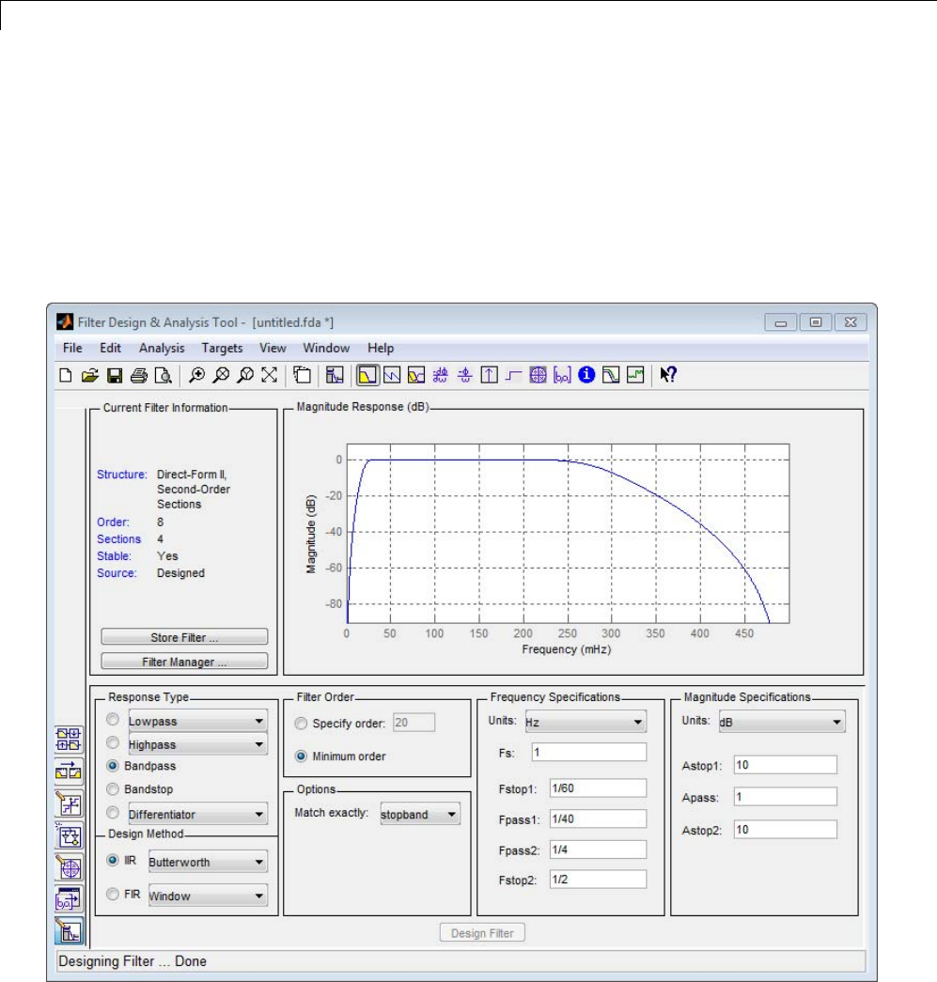
Task: Switch to the Phase Response analysis icon
Action: pyautogui.click(x=392, y=375)
